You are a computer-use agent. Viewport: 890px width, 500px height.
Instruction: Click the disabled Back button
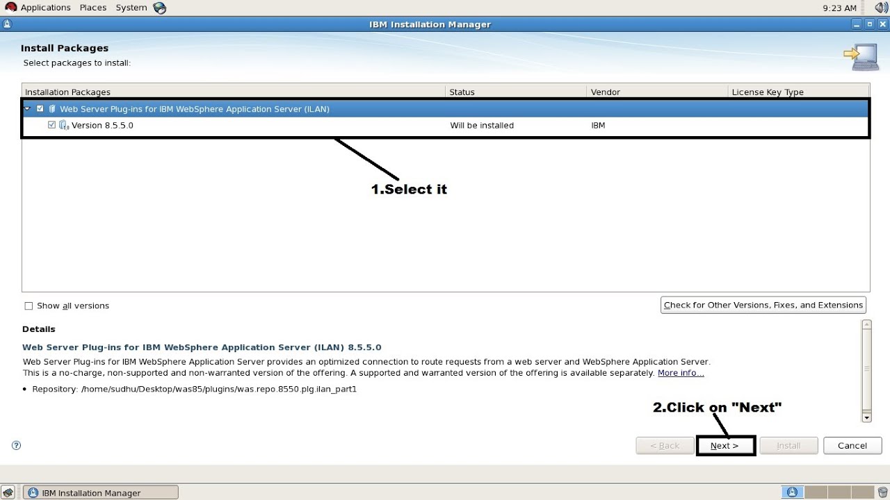coord(665,446)
